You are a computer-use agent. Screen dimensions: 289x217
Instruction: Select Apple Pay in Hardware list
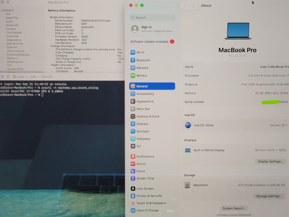click(x=12, y=18)
